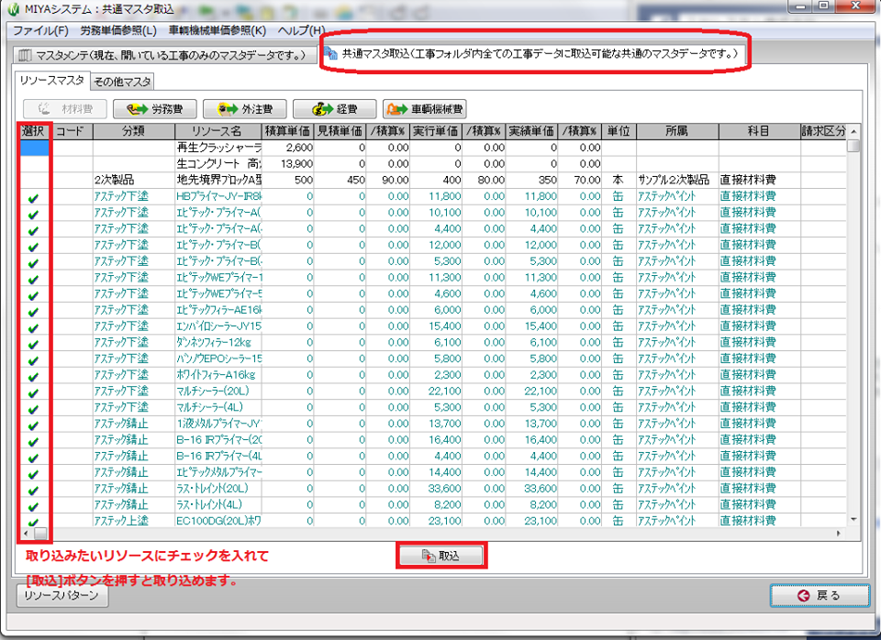Uncheck selection for ホワイトフィラーA16kg row

tap(33, 376)
